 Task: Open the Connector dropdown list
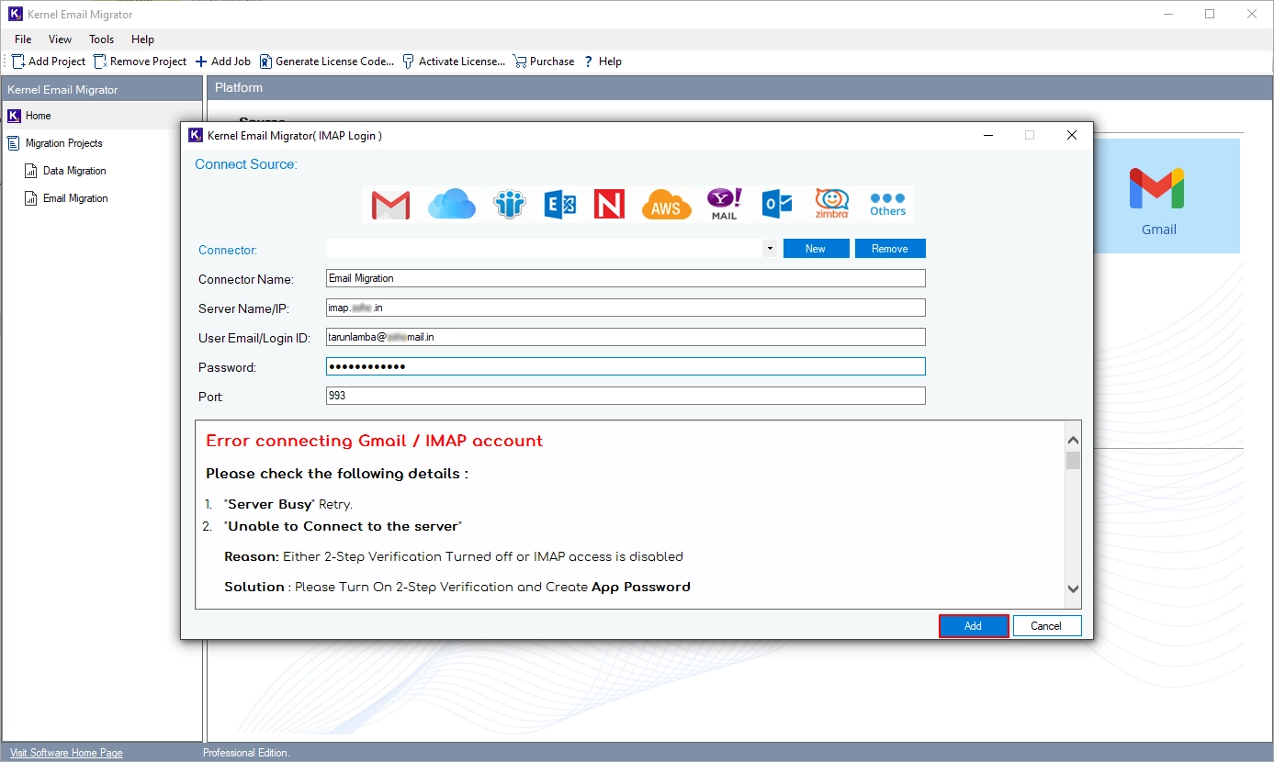[769, 249]
